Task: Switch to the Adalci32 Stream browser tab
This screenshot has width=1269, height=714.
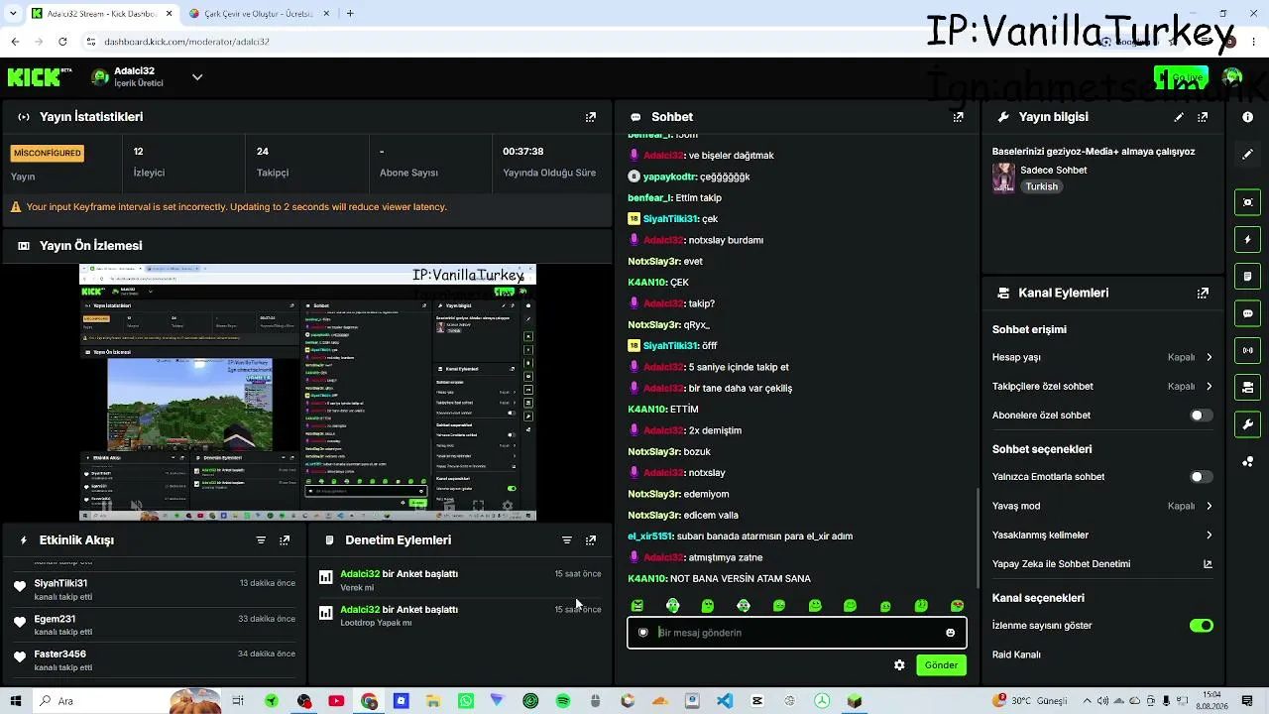Action: click(x=102, y=14)
